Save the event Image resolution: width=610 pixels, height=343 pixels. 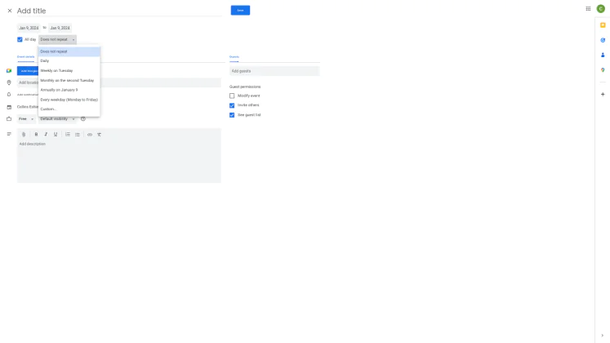click(x=240, y=11)
